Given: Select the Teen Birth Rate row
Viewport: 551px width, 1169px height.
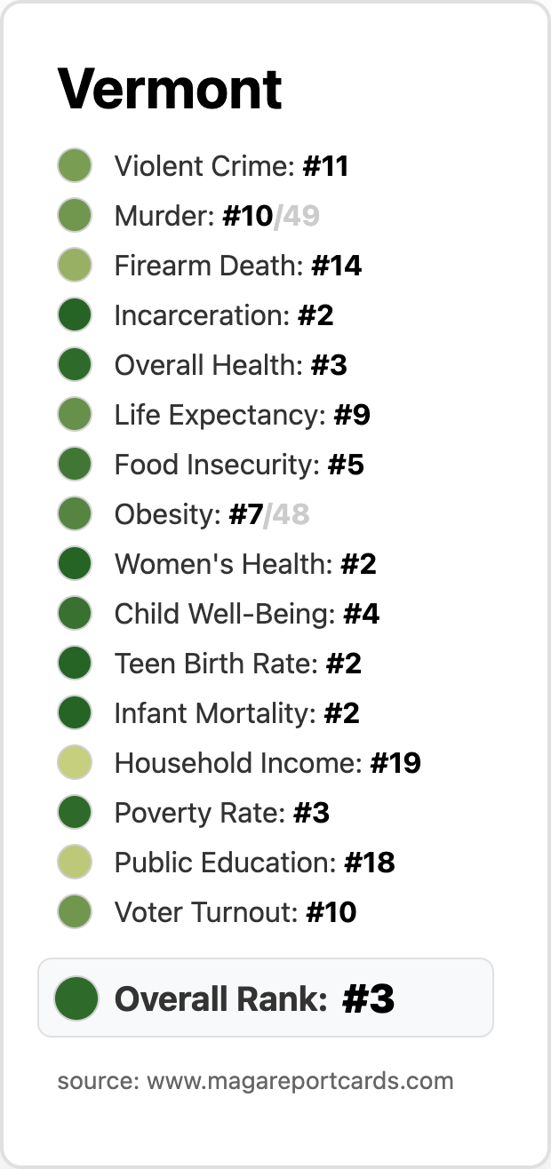Looking at the screenshot, I should [210, 664].
